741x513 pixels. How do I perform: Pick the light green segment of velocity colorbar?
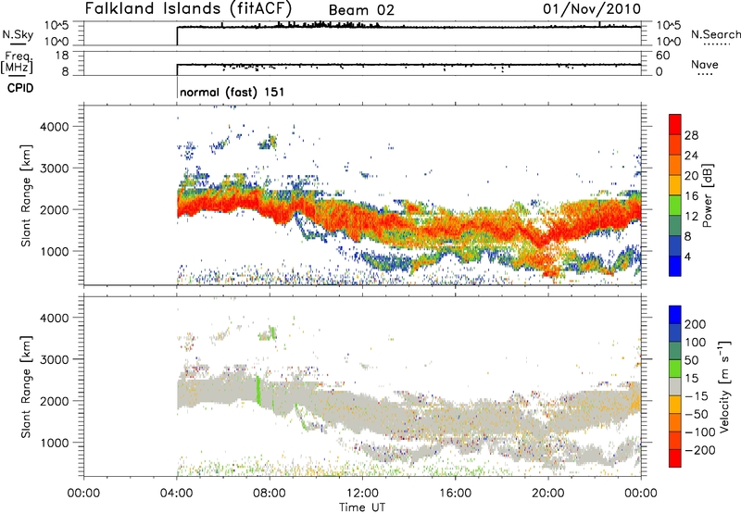click(675, 369)
